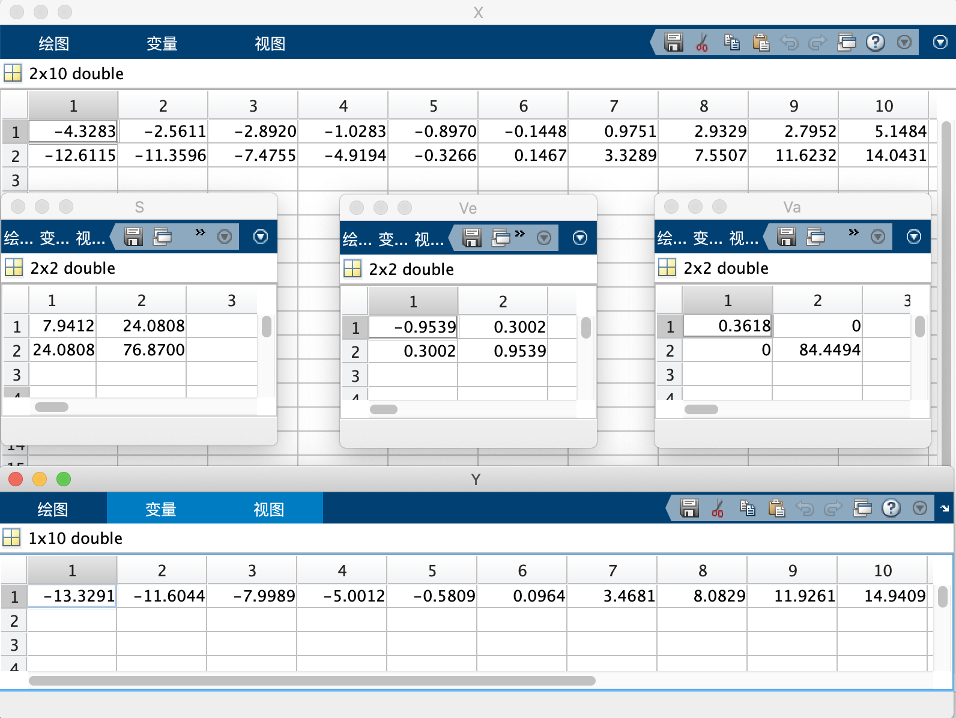This screenshot has height=718, width=956.
Task: Click Cut scissors icon in X window
Action: 702,42
